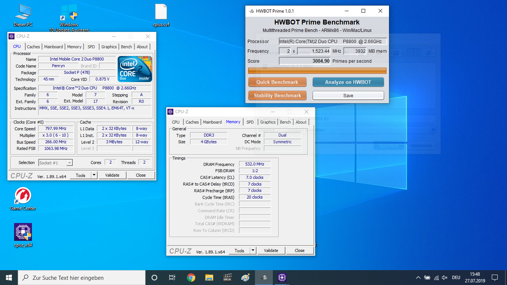Click Close button in CPU window

tap(141, 175)
